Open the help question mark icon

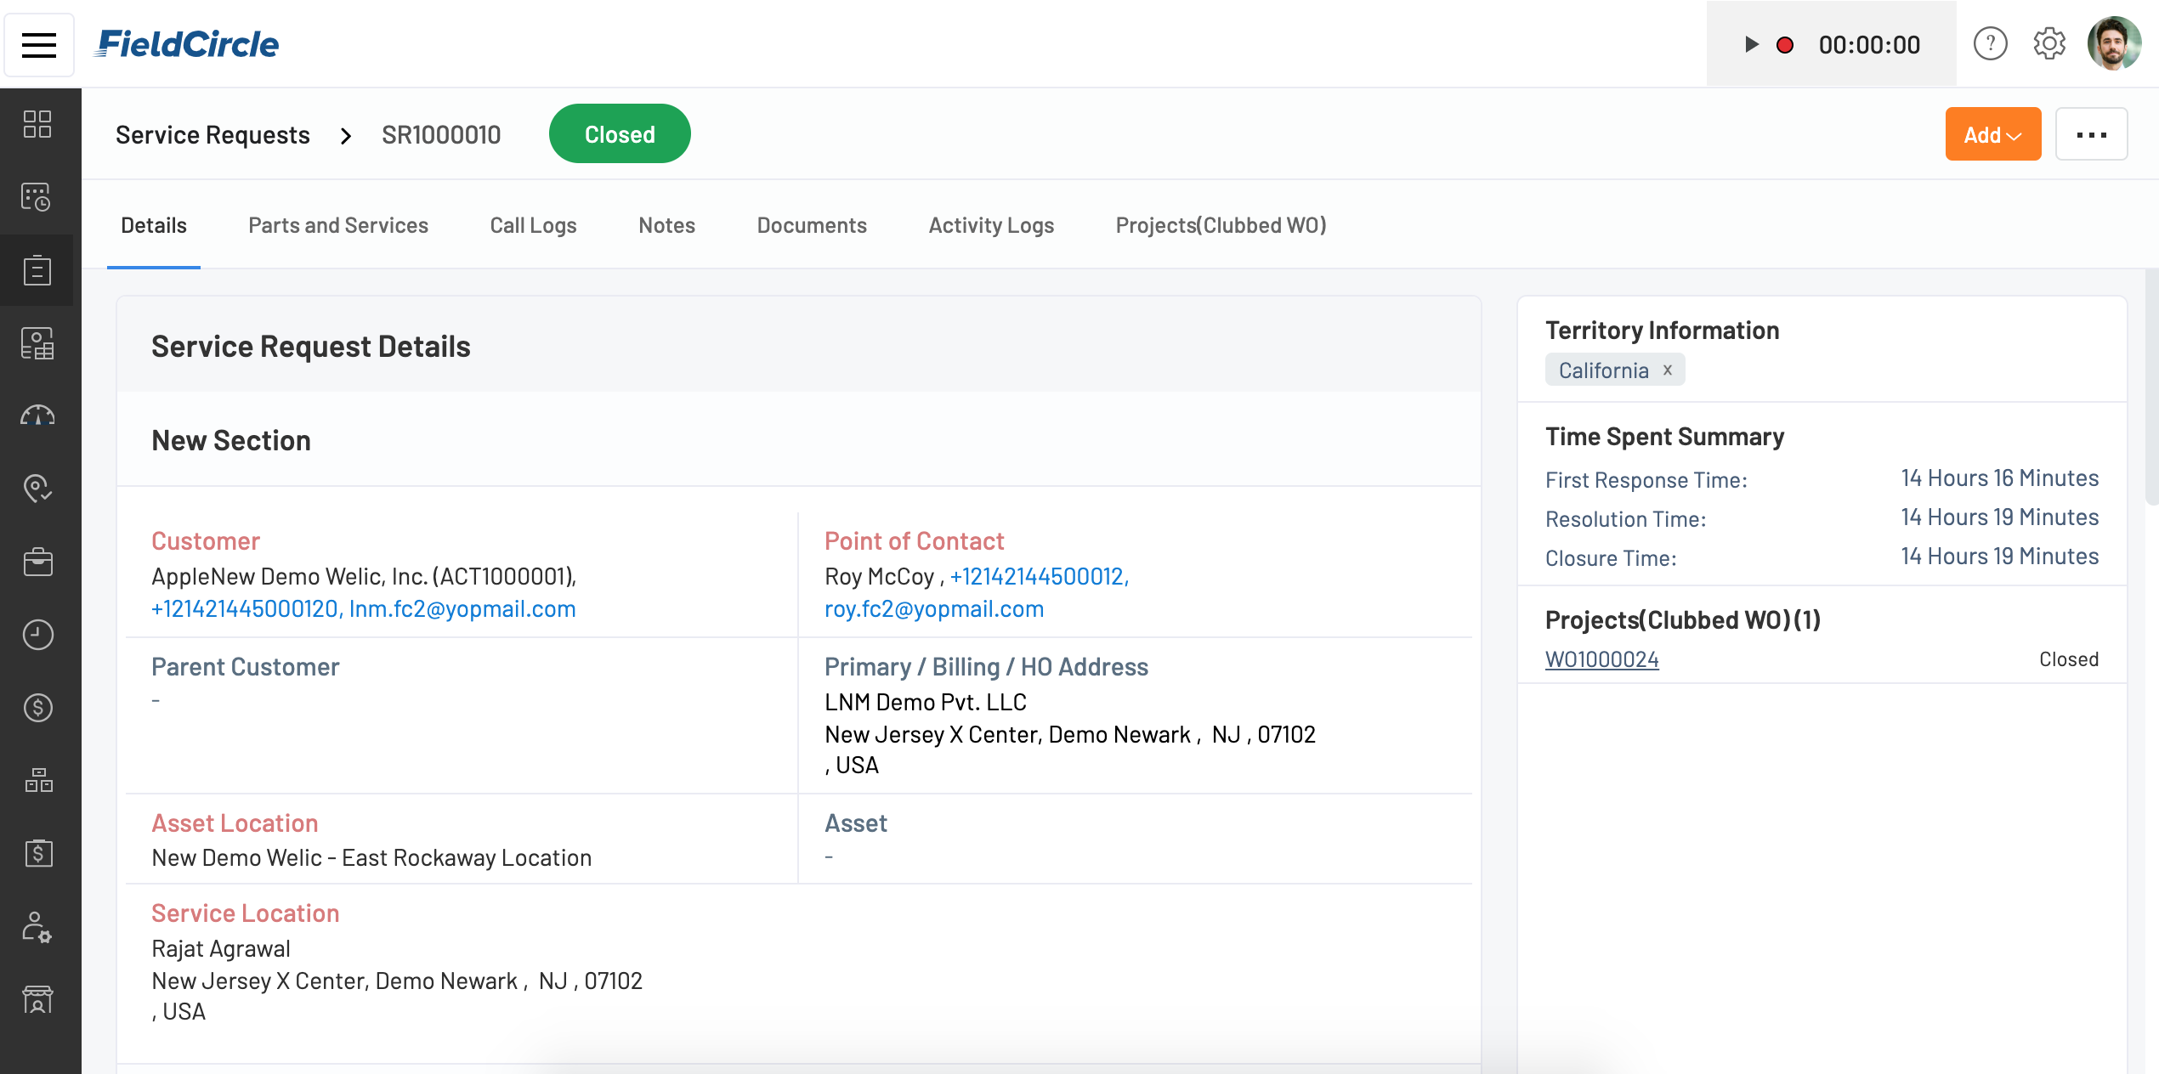[x=1990, y=44]
